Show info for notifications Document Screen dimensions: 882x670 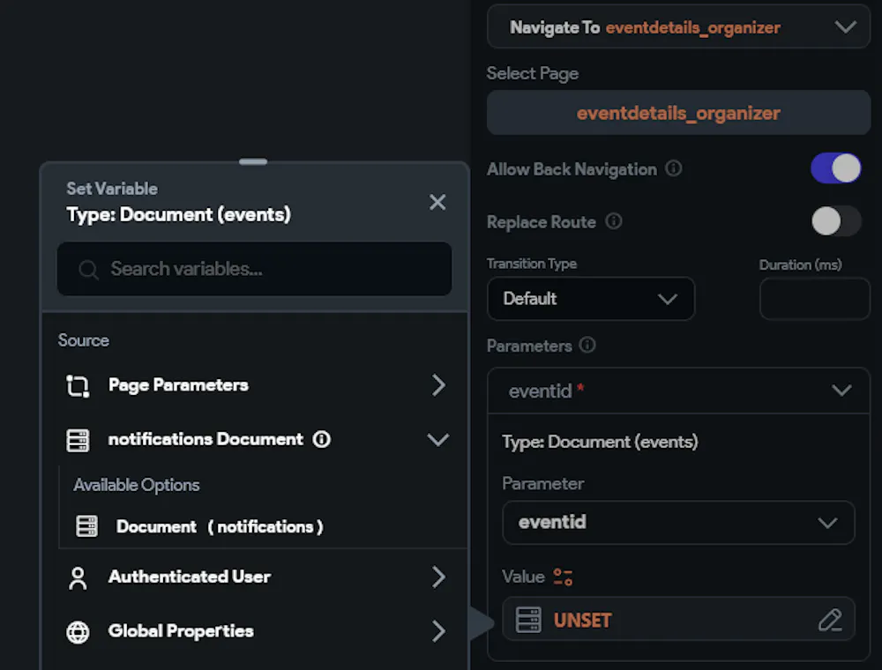click(x=322, y=439)
